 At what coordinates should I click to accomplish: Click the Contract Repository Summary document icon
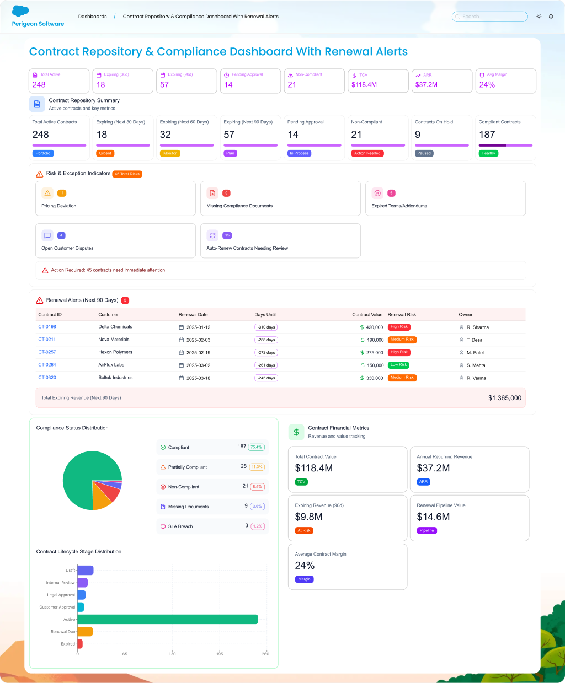click(37, 104)
